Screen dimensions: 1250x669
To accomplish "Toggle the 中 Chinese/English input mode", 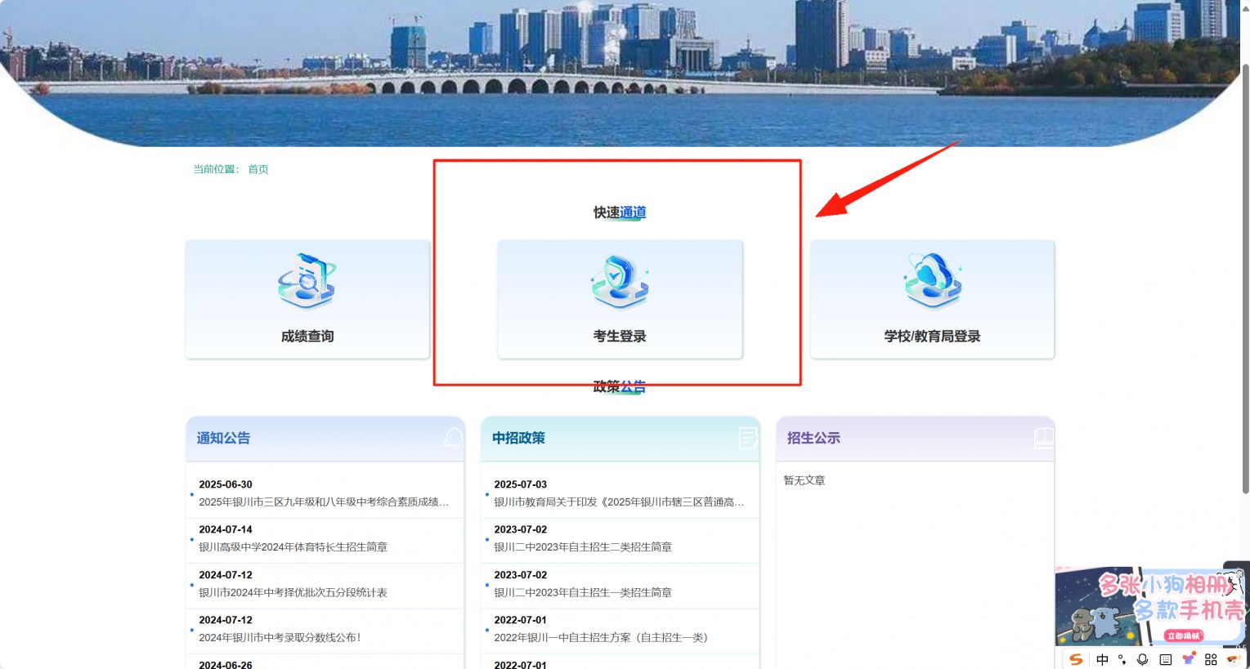I will (1102, 659).
